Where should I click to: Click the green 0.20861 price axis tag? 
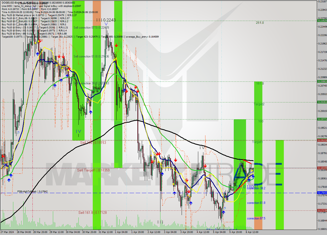[322, 81]
